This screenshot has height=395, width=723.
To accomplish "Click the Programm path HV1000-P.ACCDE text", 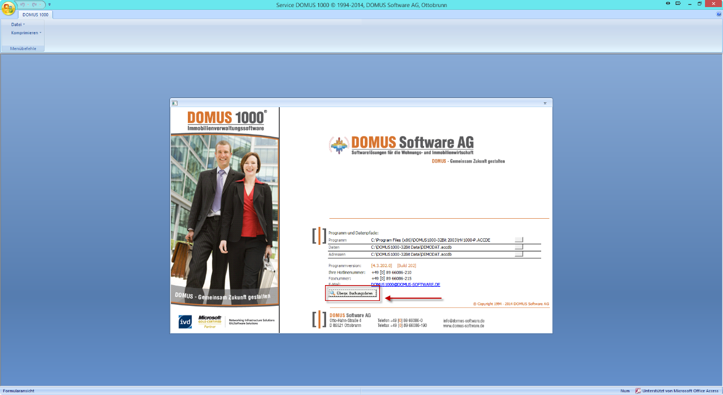I will [x=431, y=240].
